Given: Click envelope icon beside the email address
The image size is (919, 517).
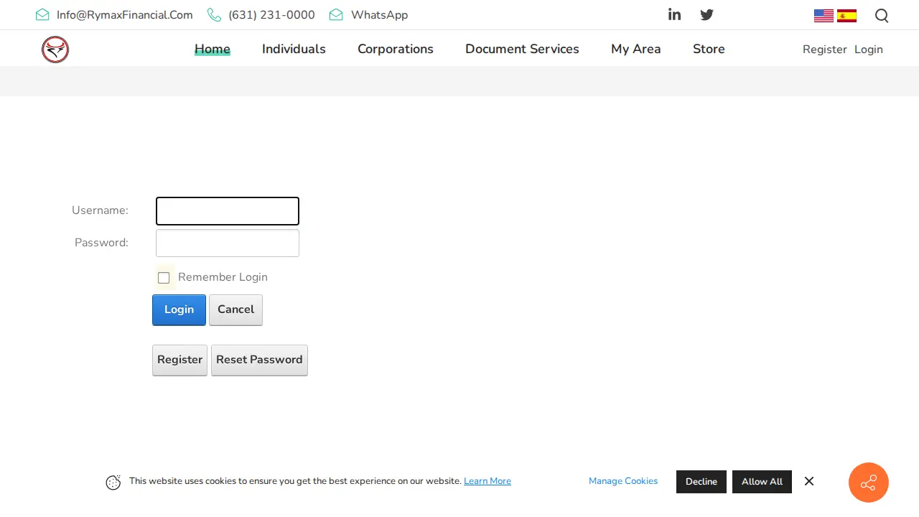Looking at the screenshot, I should click(x=42, y=15).
